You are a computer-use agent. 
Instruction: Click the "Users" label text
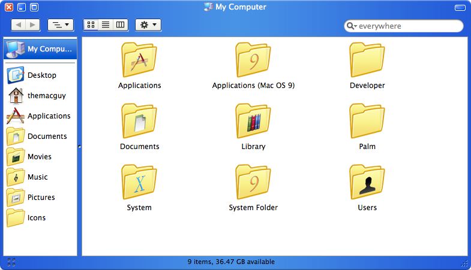coord(367,208)
